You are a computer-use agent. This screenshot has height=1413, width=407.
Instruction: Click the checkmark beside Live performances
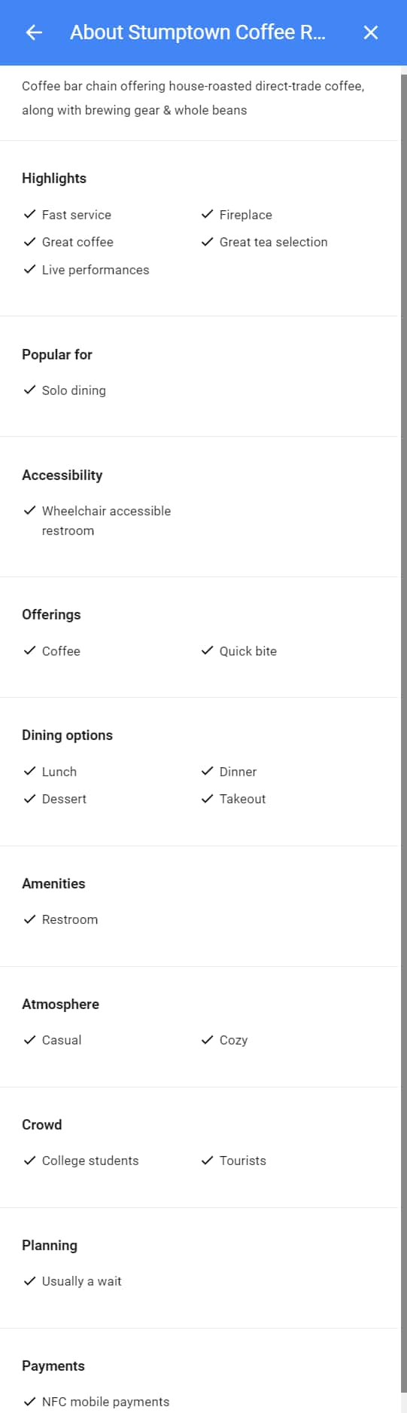(x=29, y=269)
